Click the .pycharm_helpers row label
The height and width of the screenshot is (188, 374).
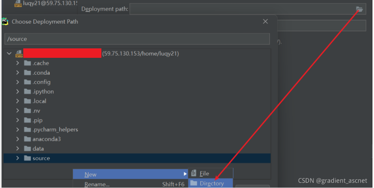tap(55, 129)
